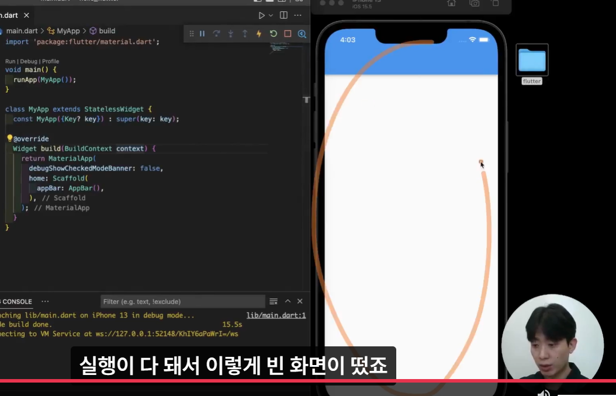Close the main.dart editor tab
This screenshot has width=616, height=396.
26,15
